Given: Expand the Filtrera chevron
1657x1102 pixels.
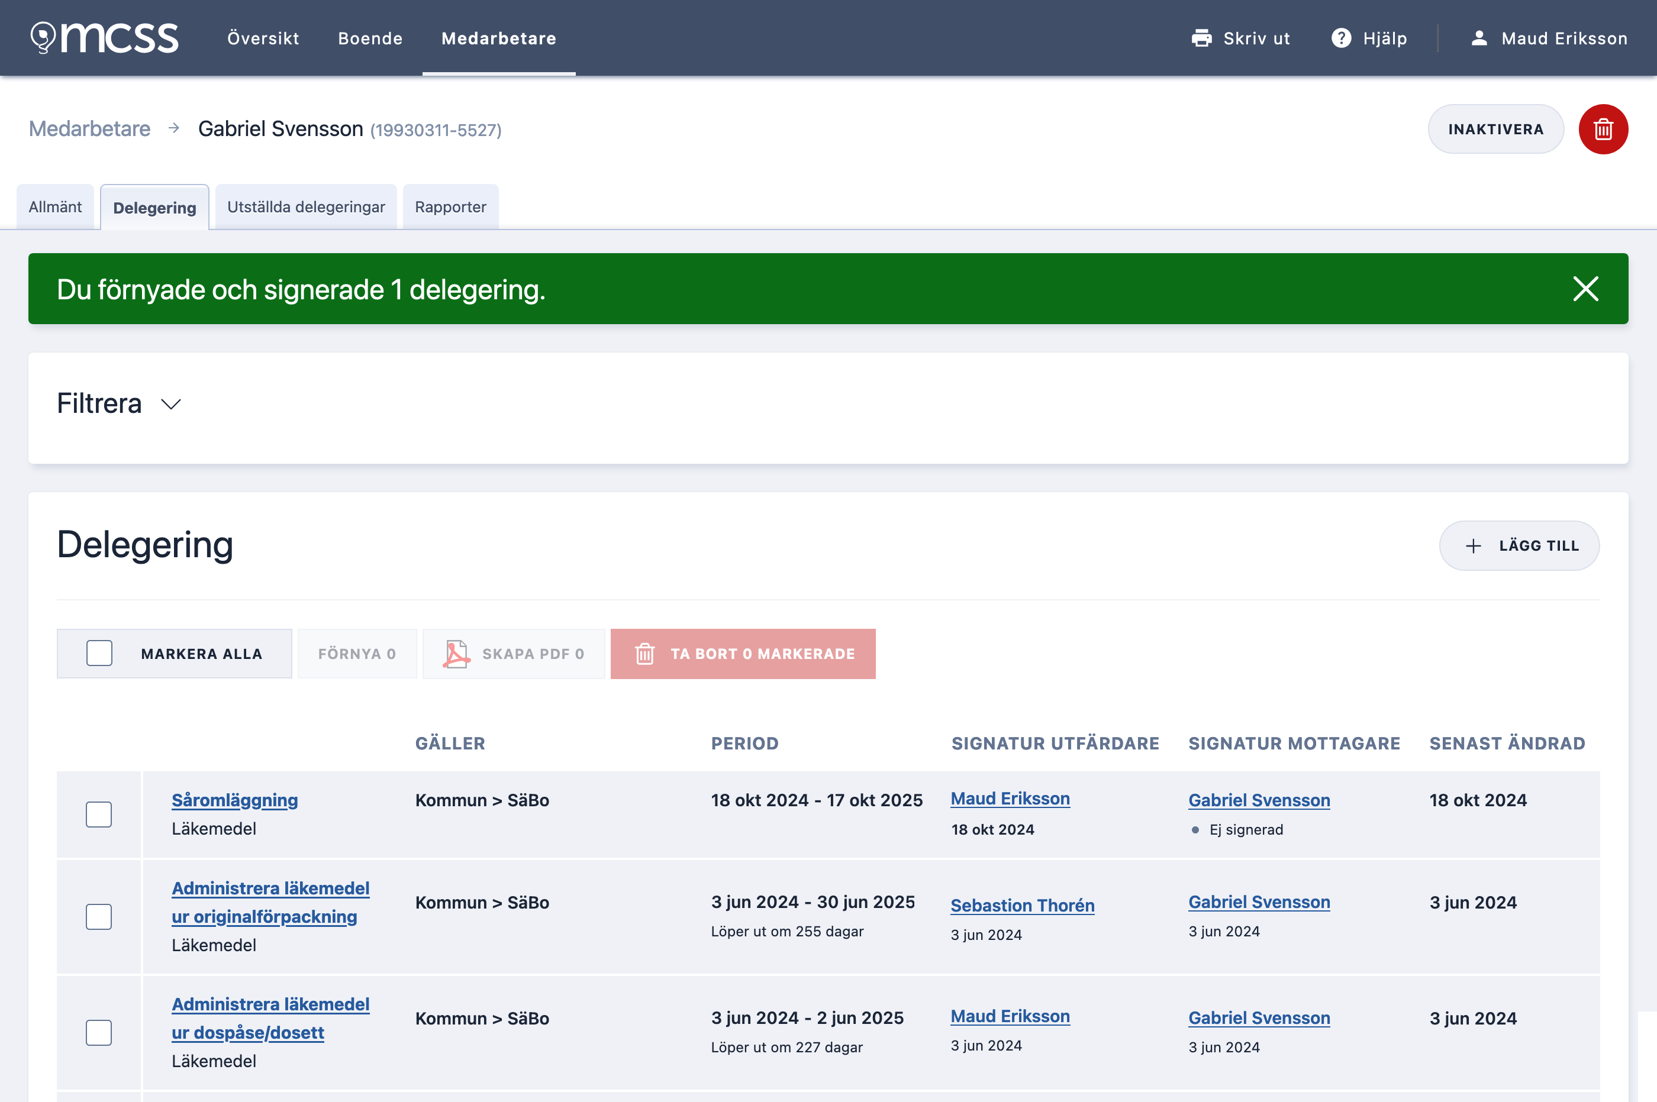Looking at the screenshot, I should (x=171, y=404).
